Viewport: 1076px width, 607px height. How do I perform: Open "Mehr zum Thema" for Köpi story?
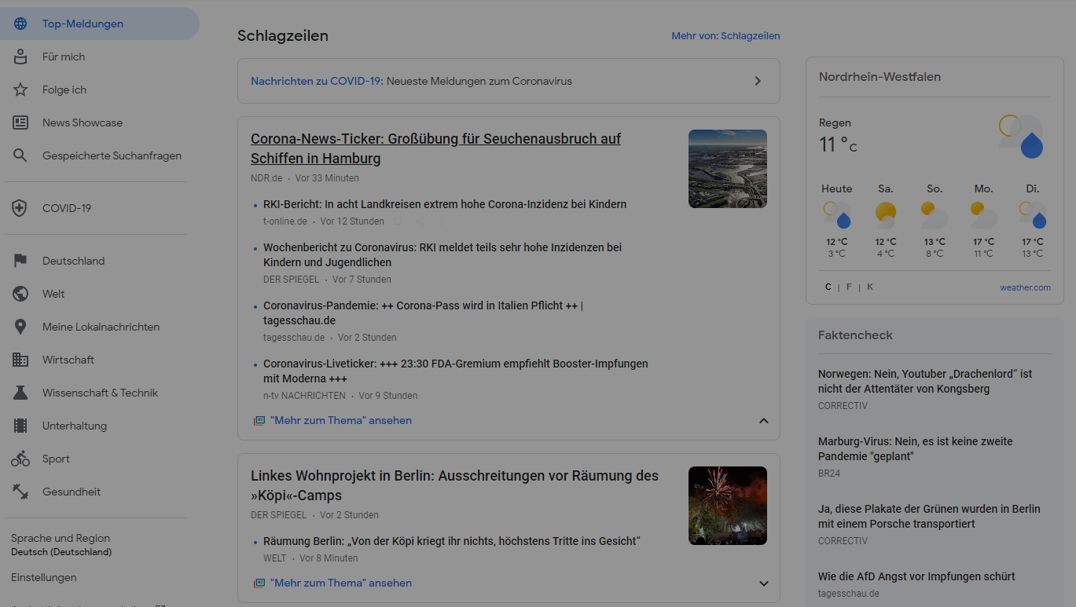341,583
